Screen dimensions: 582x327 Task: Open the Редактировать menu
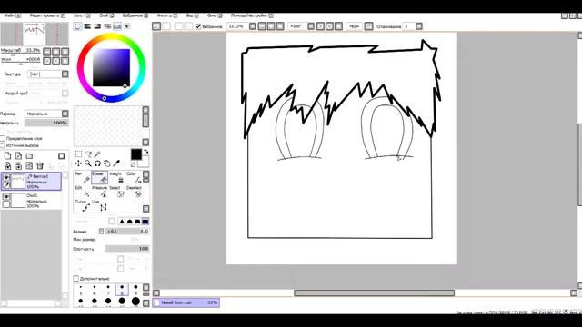[47, 15]
